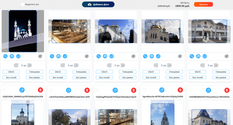Toggle the 'Выделить все' select-all checkbox
The height and width of the screenshot is (125, 233).
pyautogui.click(x=23, y=5)
